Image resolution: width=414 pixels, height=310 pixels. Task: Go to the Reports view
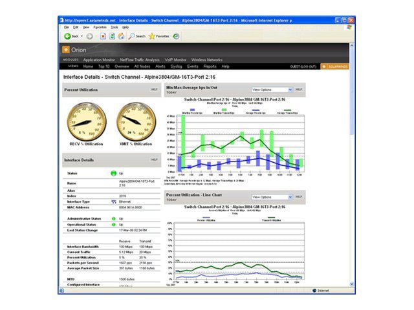[x=210, y=67]
